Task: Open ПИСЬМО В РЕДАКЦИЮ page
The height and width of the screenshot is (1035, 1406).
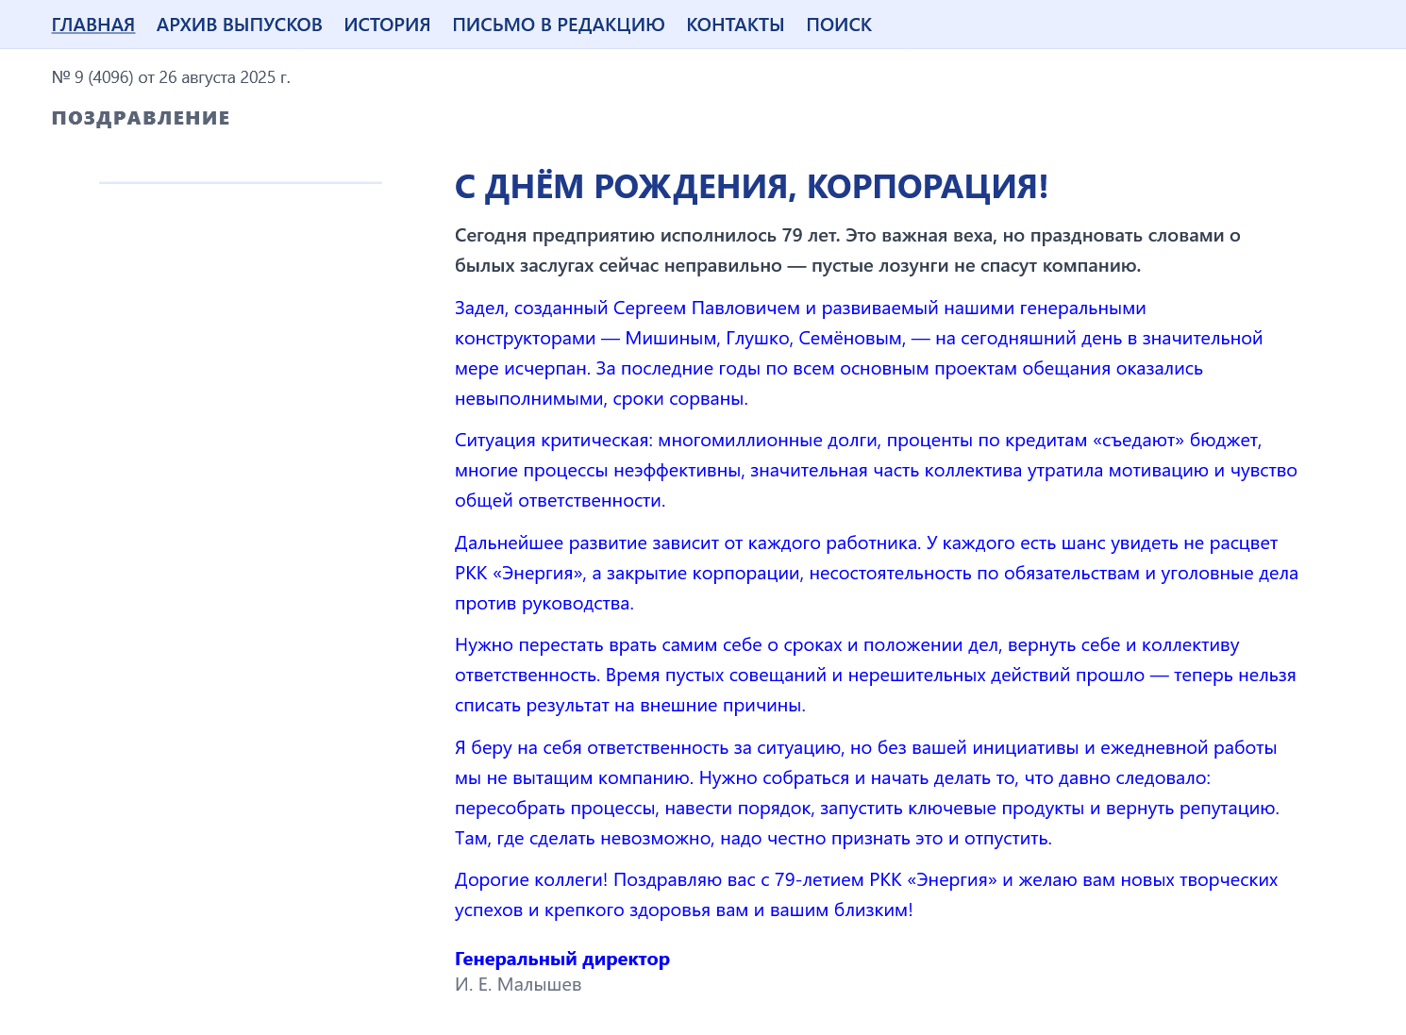Action: click(559, 25)
